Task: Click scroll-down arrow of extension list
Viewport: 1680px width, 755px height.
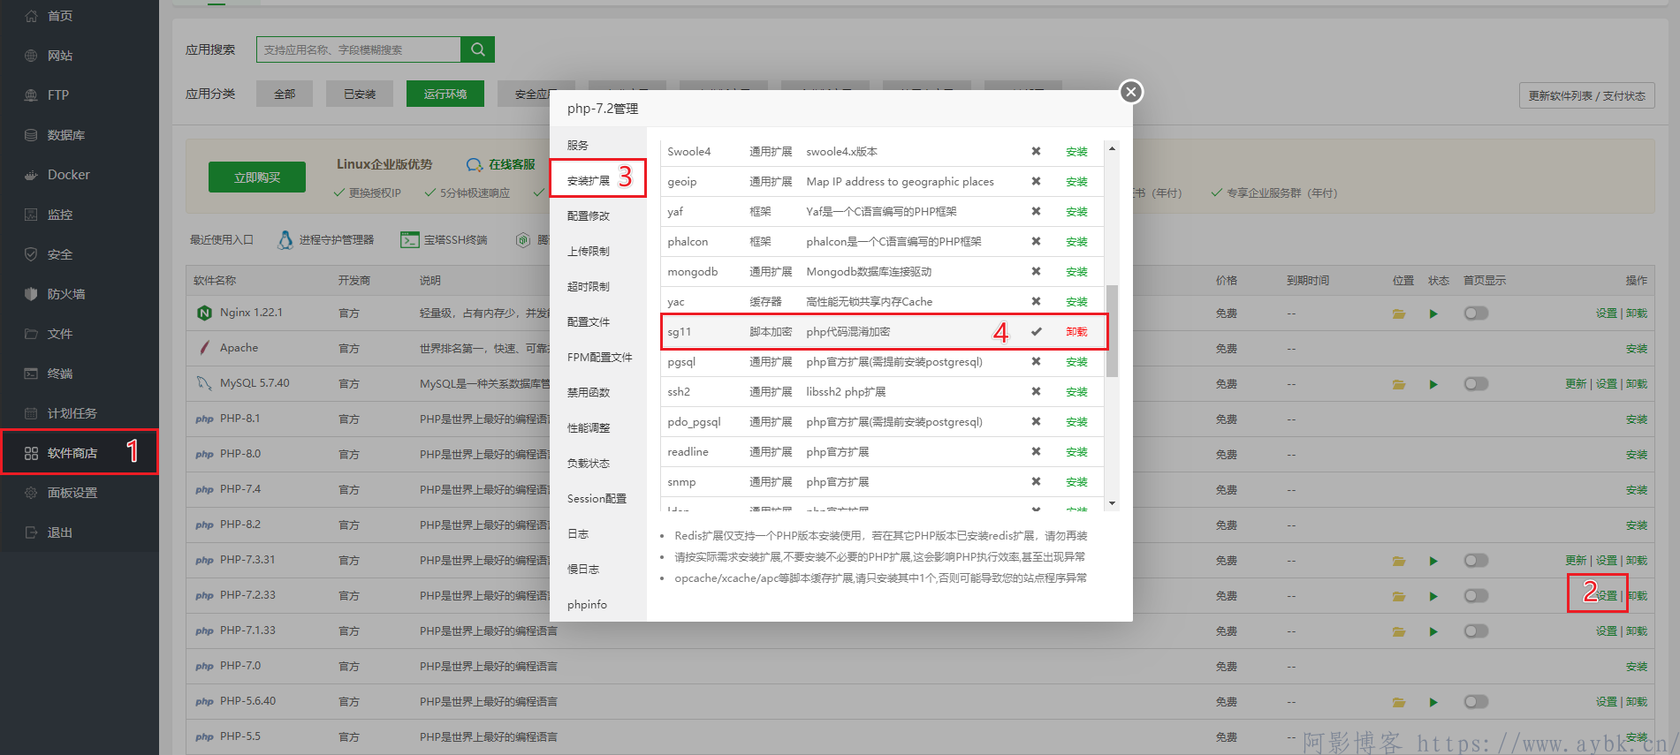Action: [x=1112, y=503]
